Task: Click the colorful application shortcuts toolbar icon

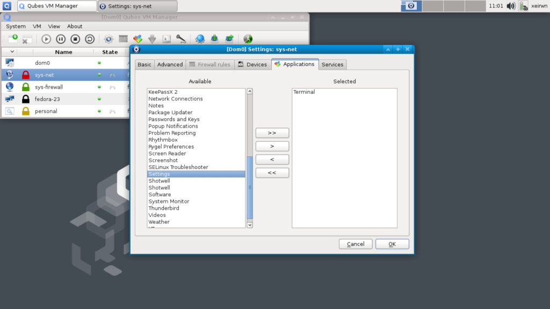Action: 137,39
